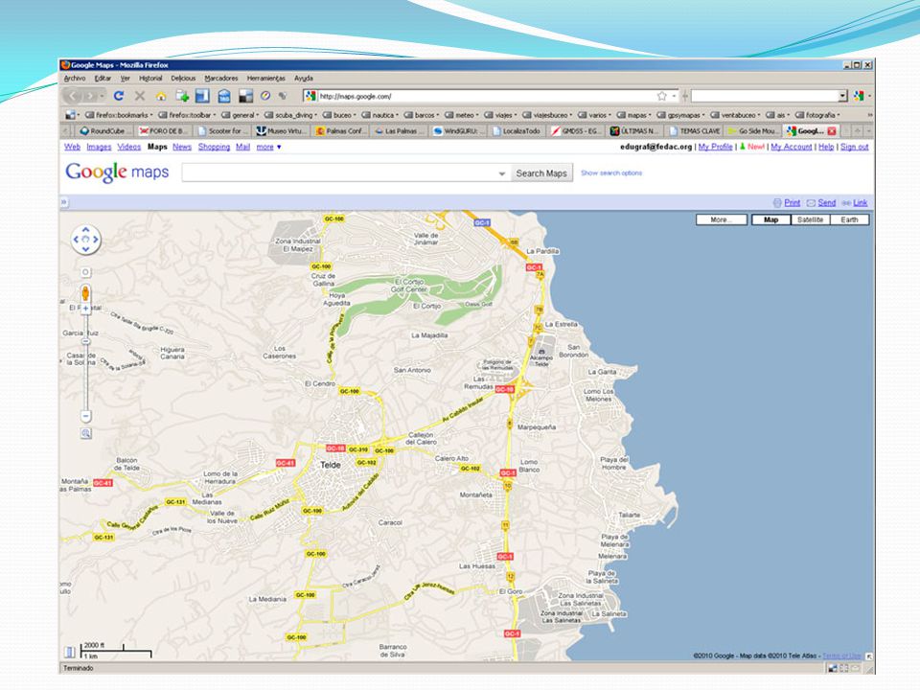Open the My Profile link
The image size is (920, 690).
715,147
